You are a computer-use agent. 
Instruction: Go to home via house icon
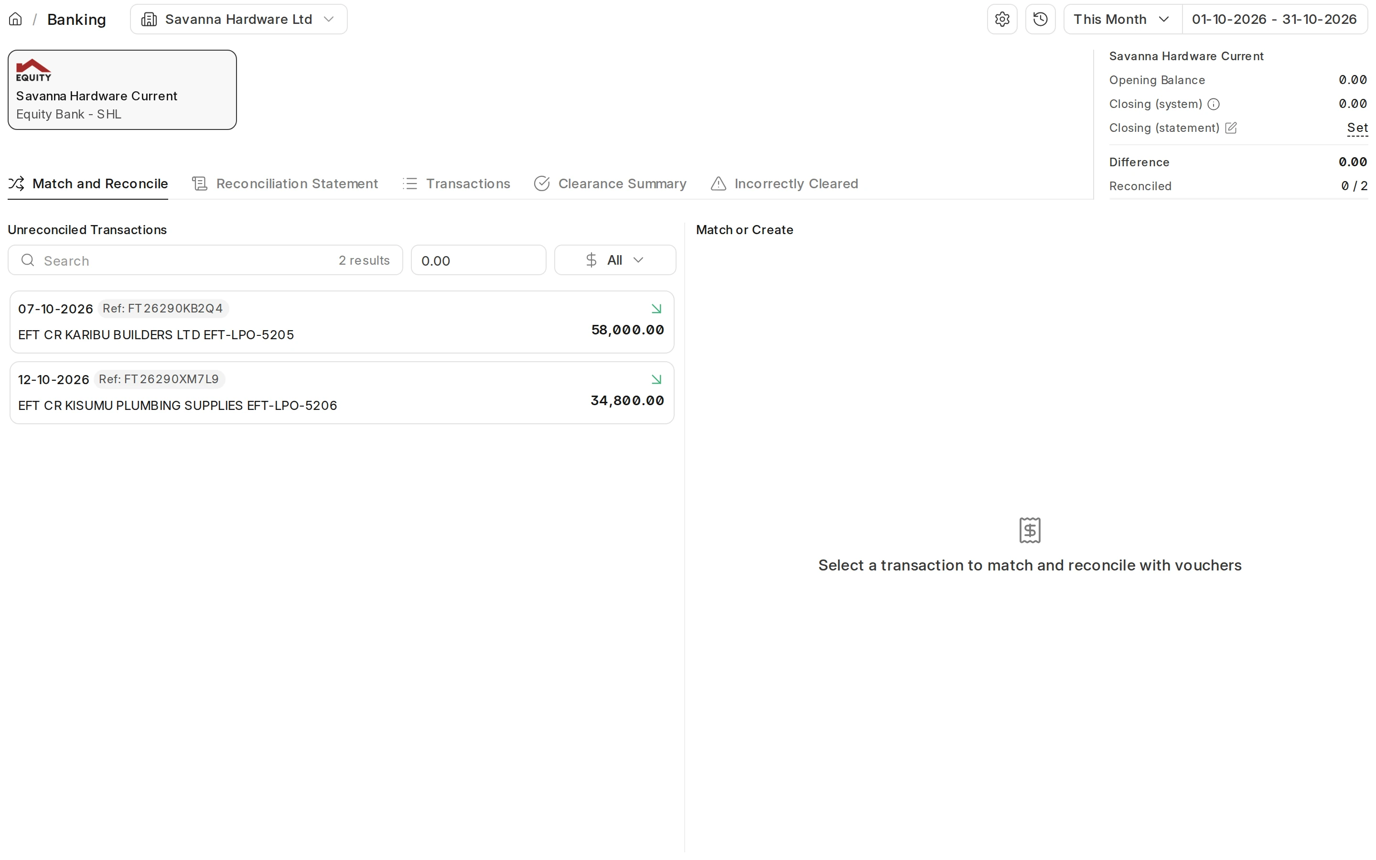[x=15, y=19]
